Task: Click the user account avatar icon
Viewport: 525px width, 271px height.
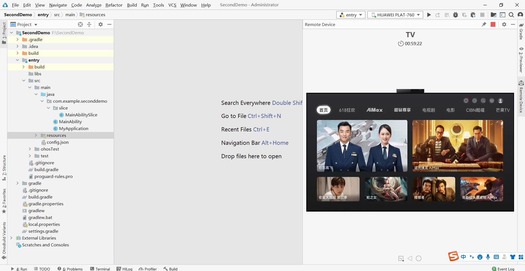Action: tap(520, 15)
